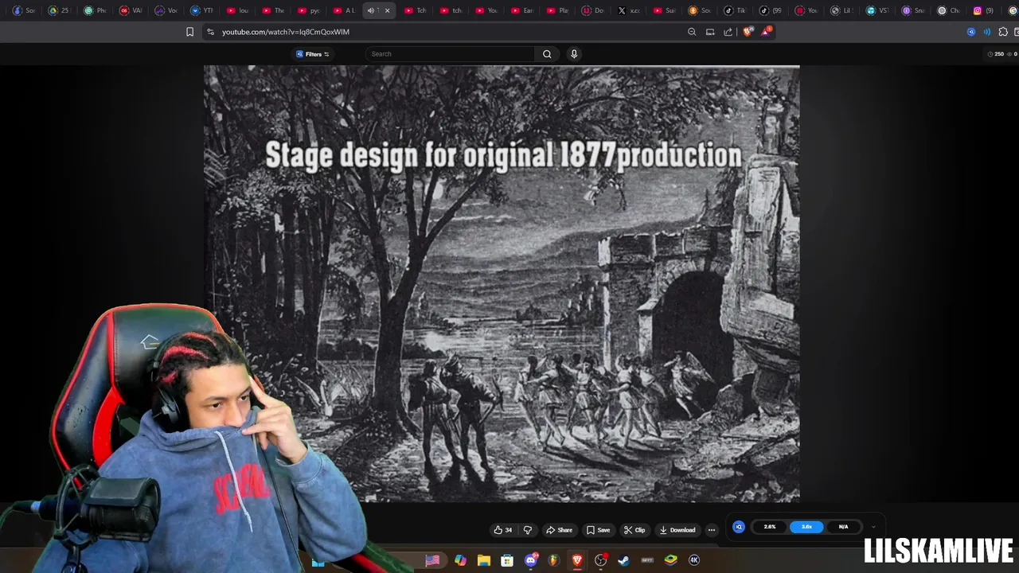Activate voice search microphone icon
The width and height of the screenshot is (1019, 573).
pyautogui.click(x=574, y=54)
